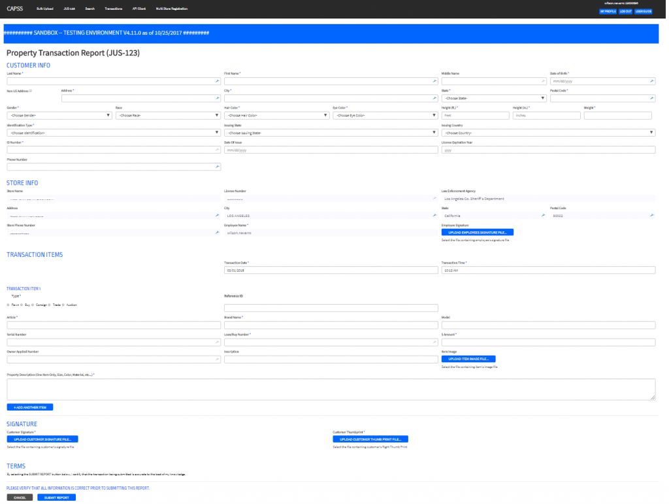The image size is (669, 504).
Task: Select the Pawn transaction type
Action: [8, 305]
